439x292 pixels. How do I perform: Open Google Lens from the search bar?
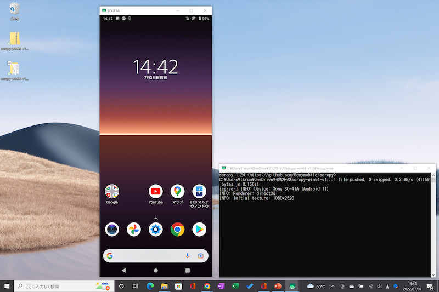(x=201, y=256)
